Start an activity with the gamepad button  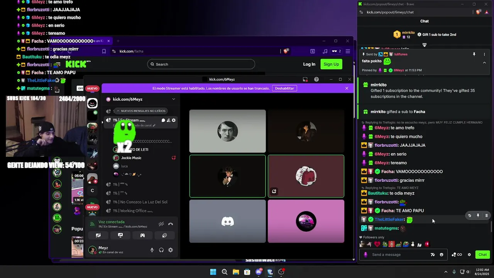pos(142,235)
